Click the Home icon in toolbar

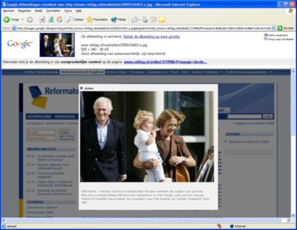click(x=59, y=20)
